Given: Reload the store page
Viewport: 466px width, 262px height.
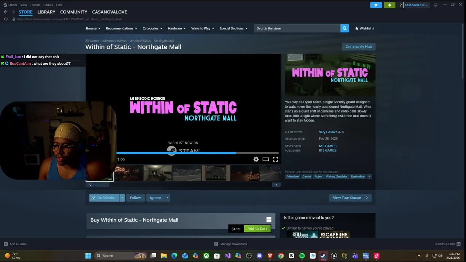Looking at the screenshot, I should click(5, 19).
